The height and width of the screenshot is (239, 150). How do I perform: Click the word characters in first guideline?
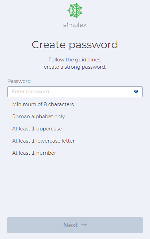point(61,104)
